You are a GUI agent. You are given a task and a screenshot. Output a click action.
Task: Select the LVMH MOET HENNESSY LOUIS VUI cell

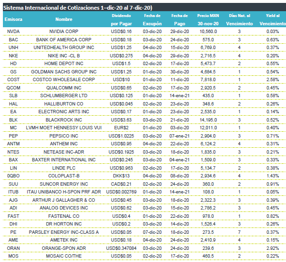pyautogui.click(x=64, y=128)
